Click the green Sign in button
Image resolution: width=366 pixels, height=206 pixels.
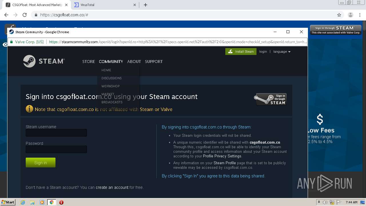[x=41, y=163]
